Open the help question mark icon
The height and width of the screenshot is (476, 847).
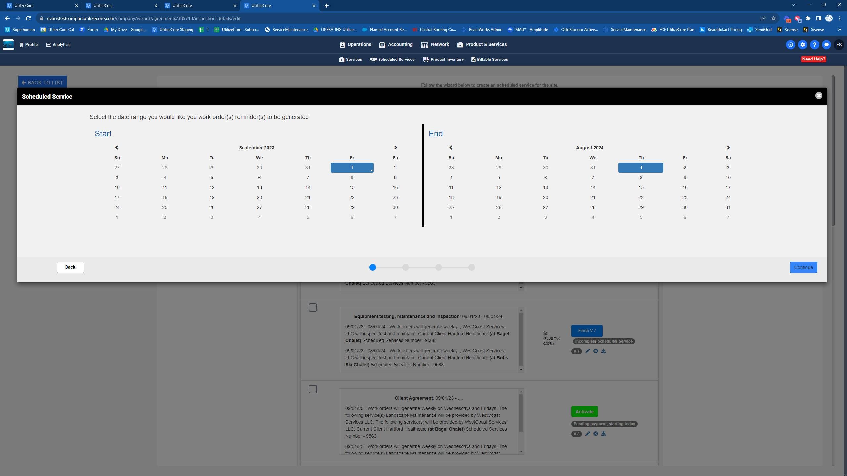pos(814,45)
